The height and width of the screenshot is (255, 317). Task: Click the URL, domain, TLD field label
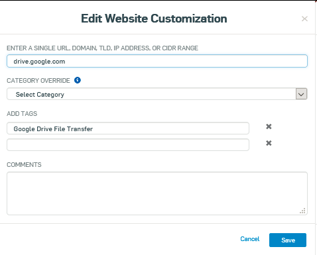[102, 48]
